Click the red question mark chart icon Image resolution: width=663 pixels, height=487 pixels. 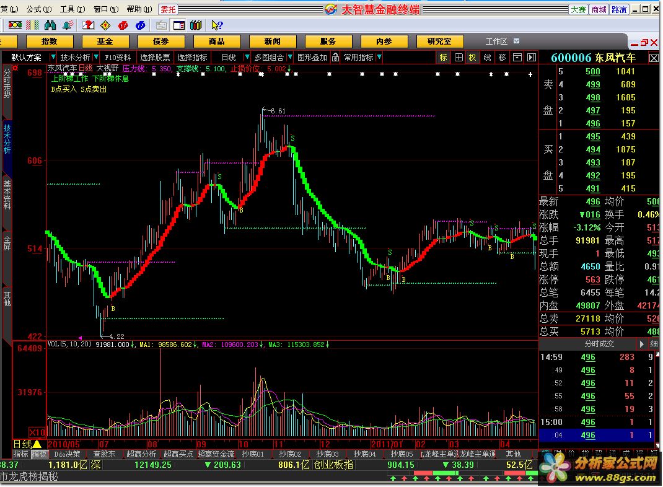(x=89, y=25)
